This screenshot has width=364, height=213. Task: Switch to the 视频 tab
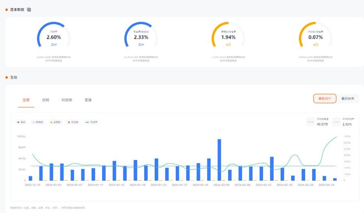(x=45, y=99)
